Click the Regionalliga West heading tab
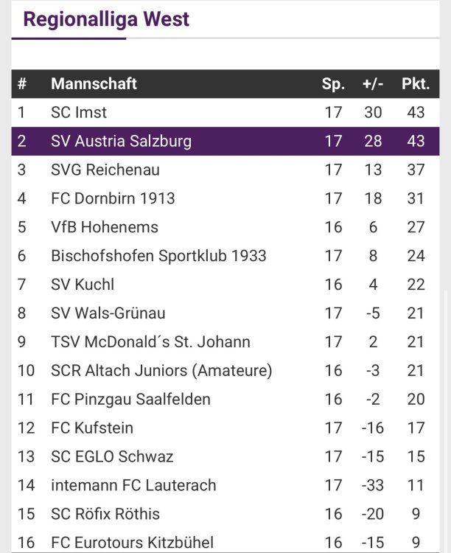 [x=106, y=19]
